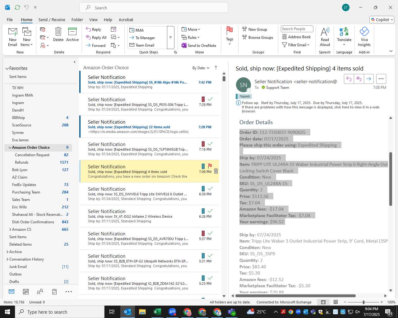Click the Delete trash can icon in ribbon
398x318 pixels.
point(58,31)
